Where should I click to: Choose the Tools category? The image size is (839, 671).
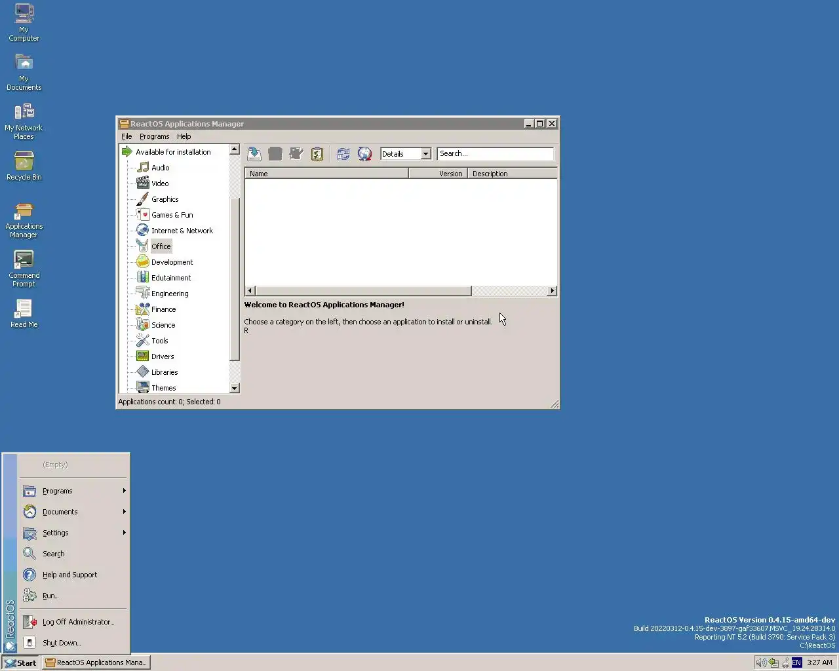(159, 341)
